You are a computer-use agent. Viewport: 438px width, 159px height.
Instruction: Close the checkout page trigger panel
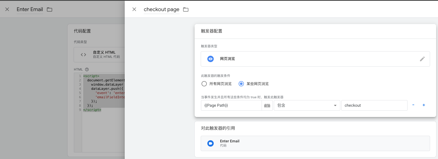134,9
